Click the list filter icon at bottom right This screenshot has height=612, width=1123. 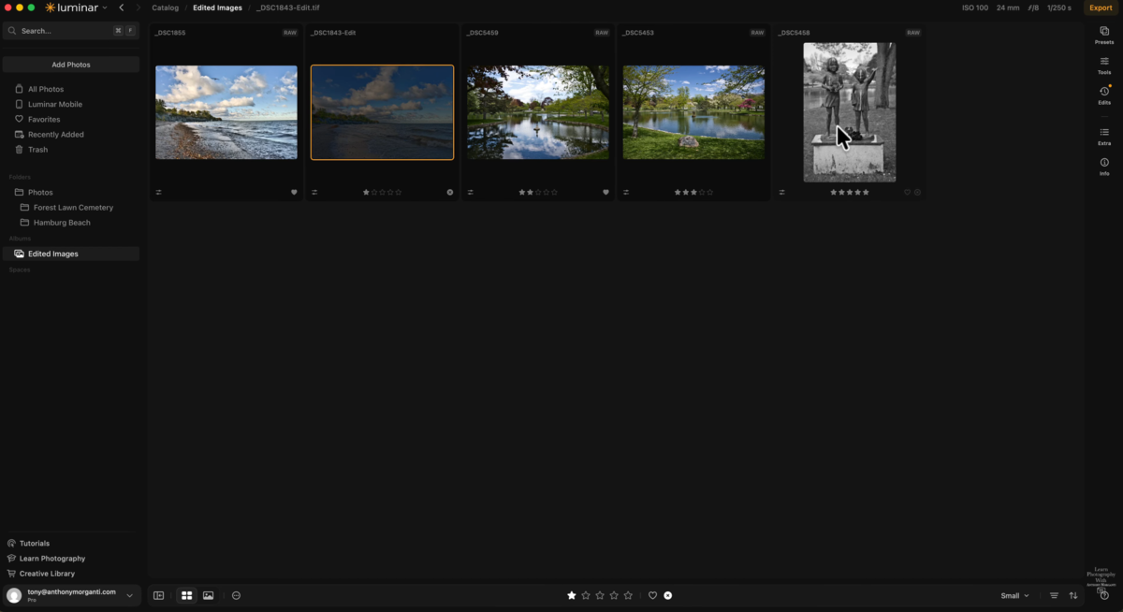[x=1054, y=595]
